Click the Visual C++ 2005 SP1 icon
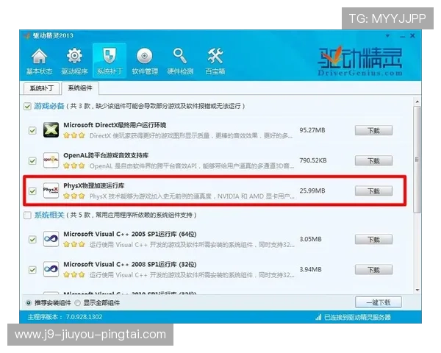The image size is (441, 353). 51,239
